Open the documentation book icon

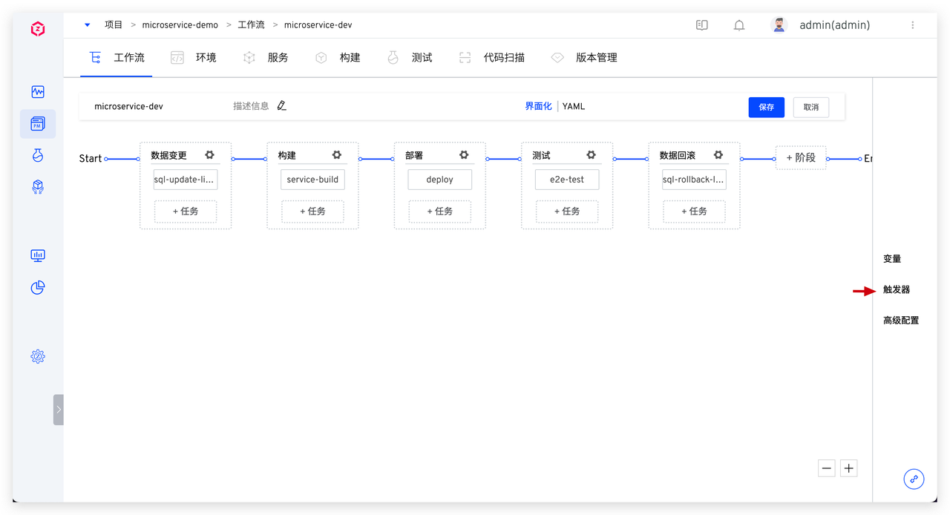coord(702,25)
